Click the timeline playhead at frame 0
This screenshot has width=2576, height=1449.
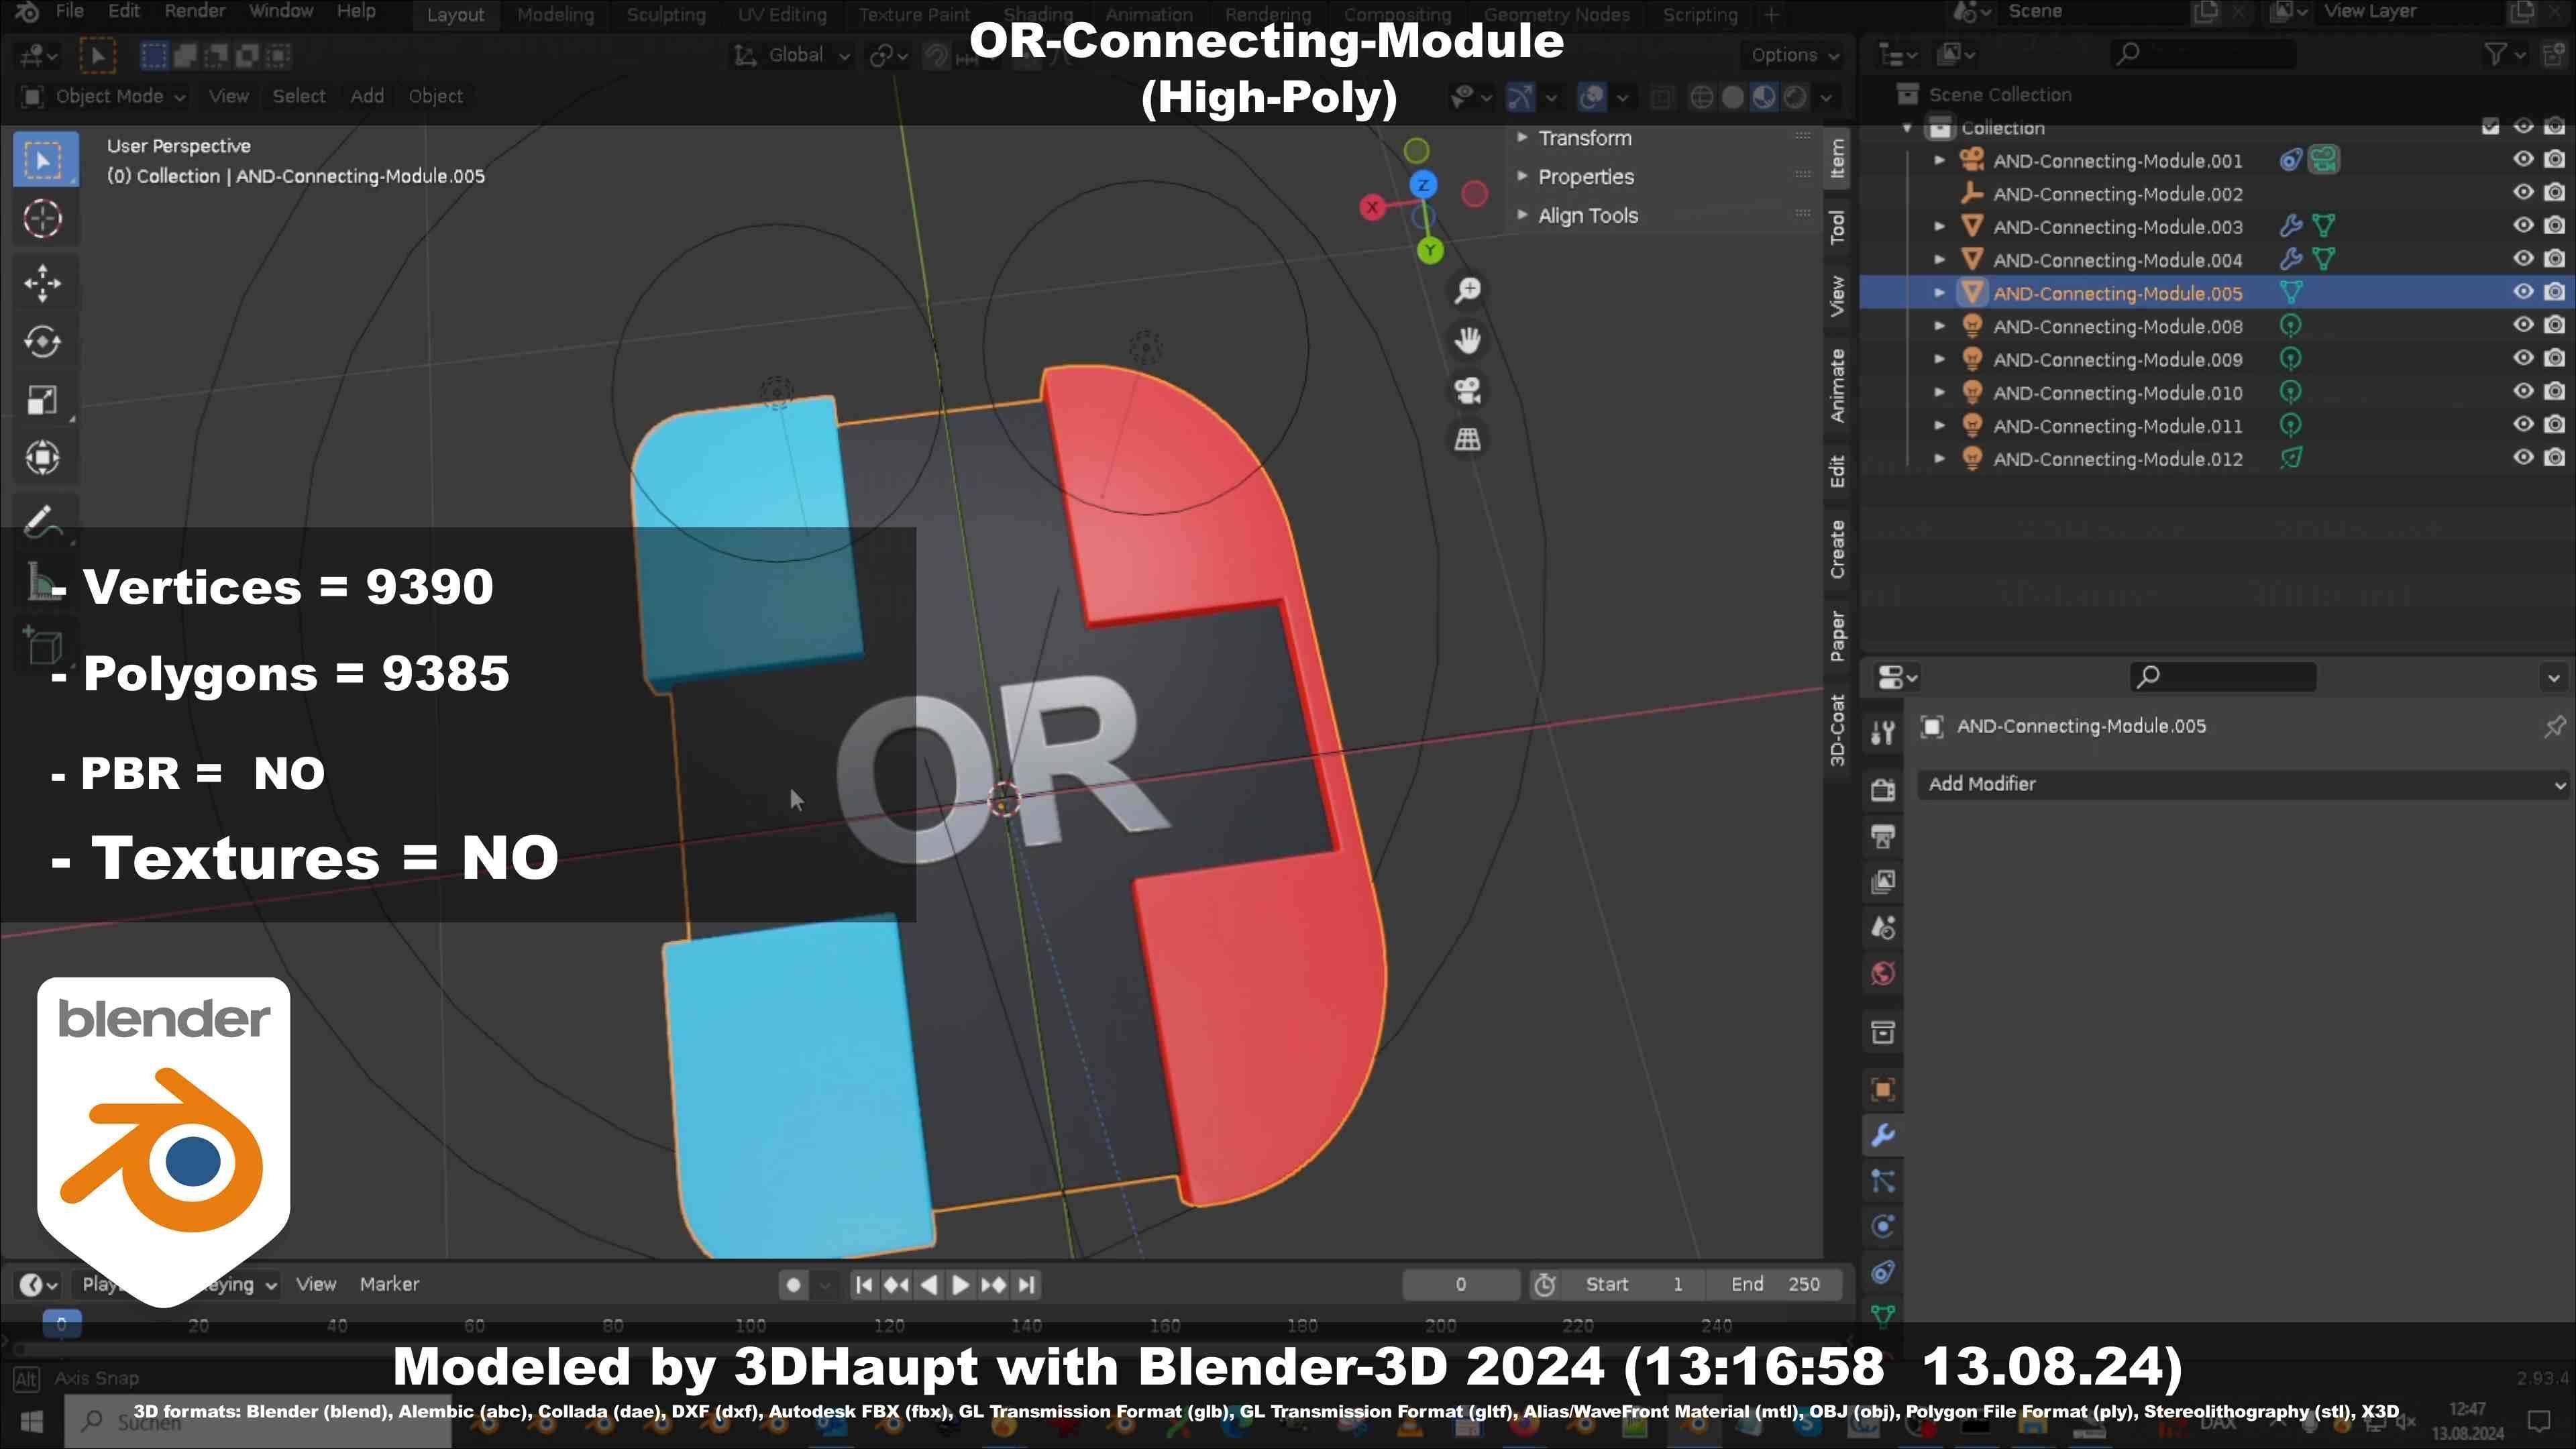click(x=61, y=1325)
